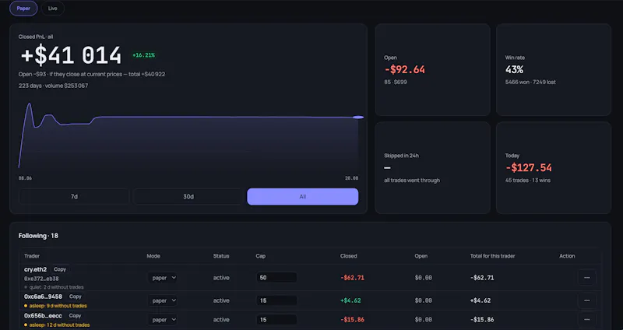
Task: Click the Mode column header
Action: point(153,256)
